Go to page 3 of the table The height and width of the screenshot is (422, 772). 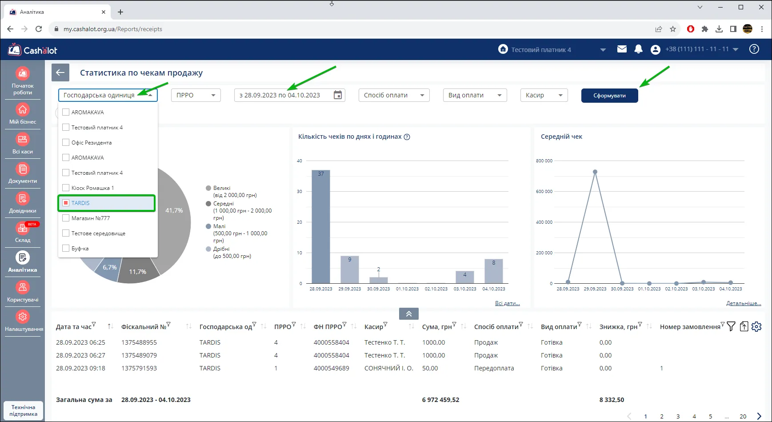(678, 417)
